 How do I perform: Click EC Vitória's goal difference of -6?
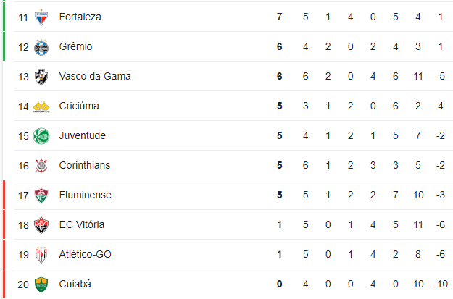click(x=441, y=224)
